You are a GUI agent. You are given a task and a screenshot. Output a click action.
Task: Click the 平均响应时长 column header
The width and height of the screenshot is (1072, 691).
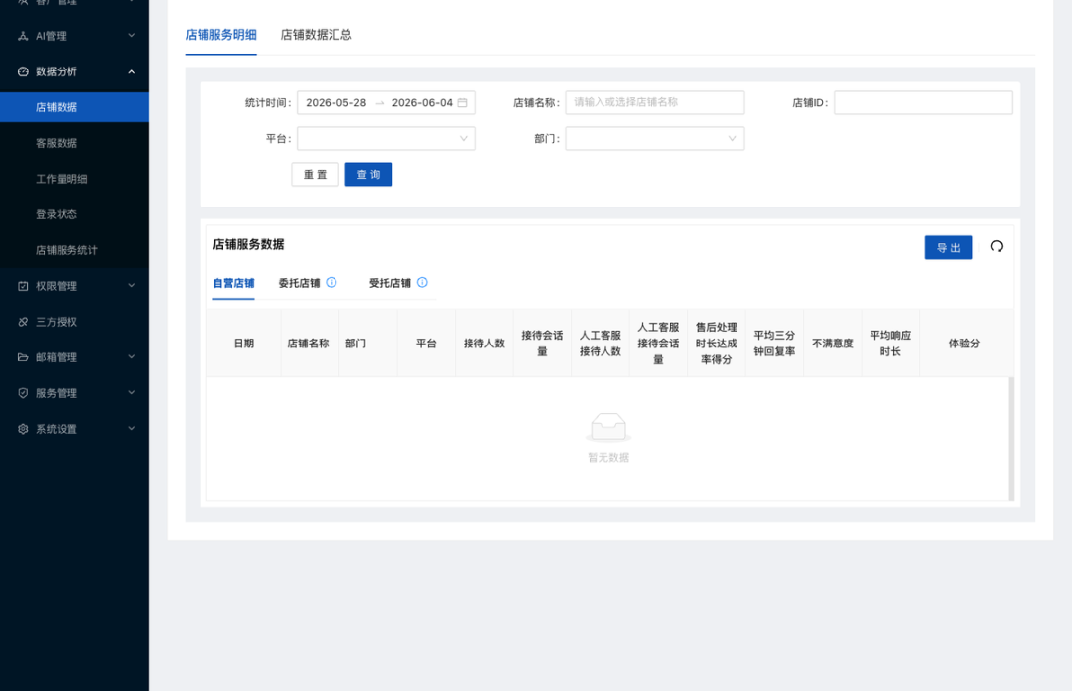point(890,344)
